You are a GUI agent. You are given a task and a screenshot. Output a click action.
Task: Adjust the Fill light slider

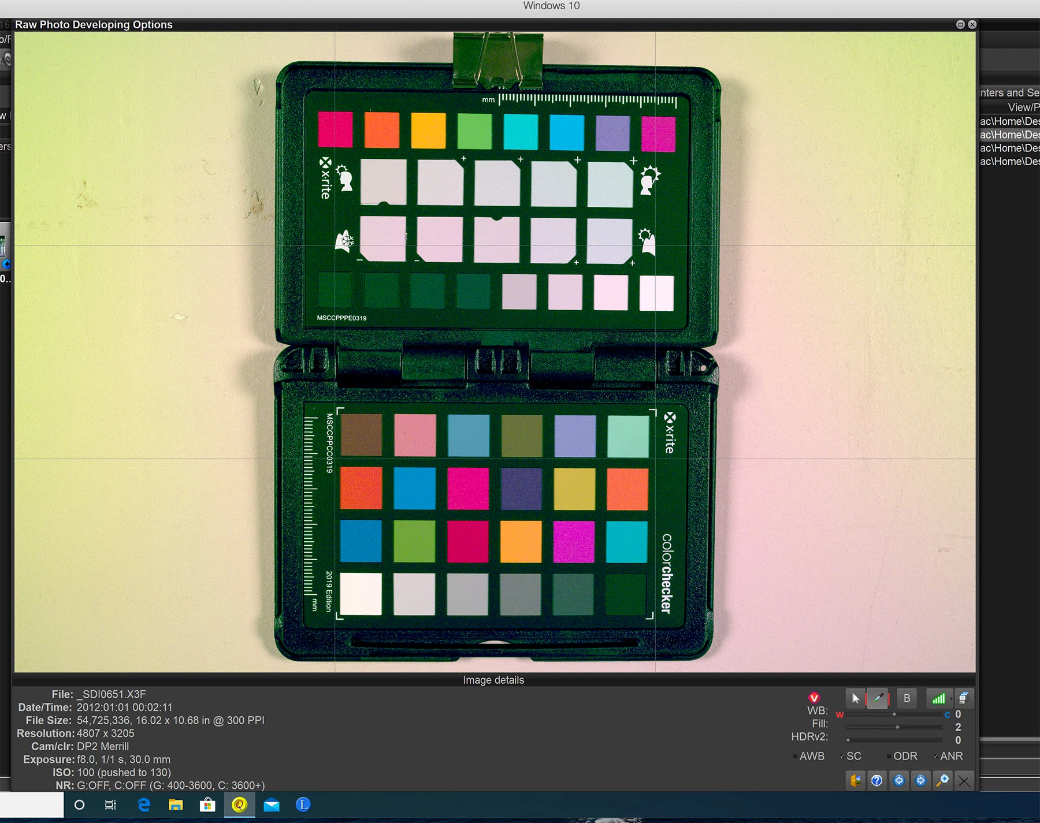(894, 727)
